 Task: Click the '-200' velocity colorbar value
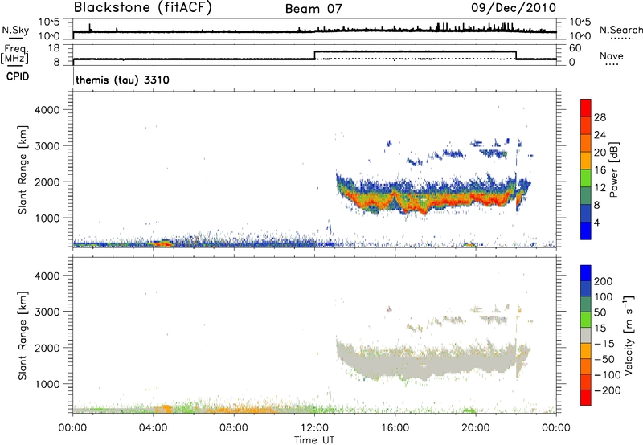(x=607, y=390)
